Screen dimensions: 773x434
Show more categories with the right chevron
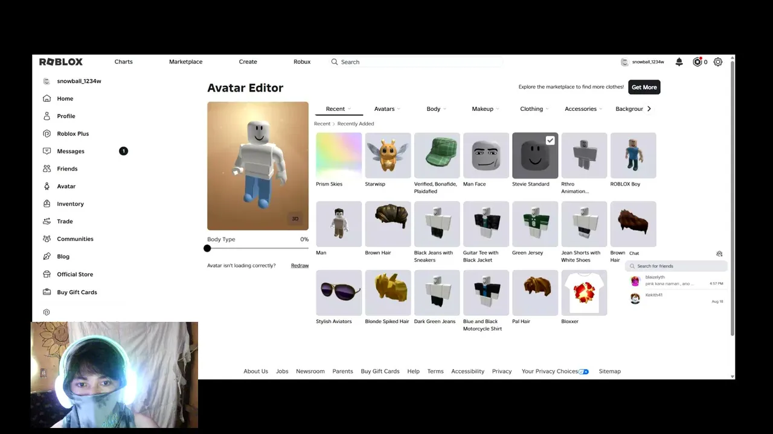(x=649, y=108)
